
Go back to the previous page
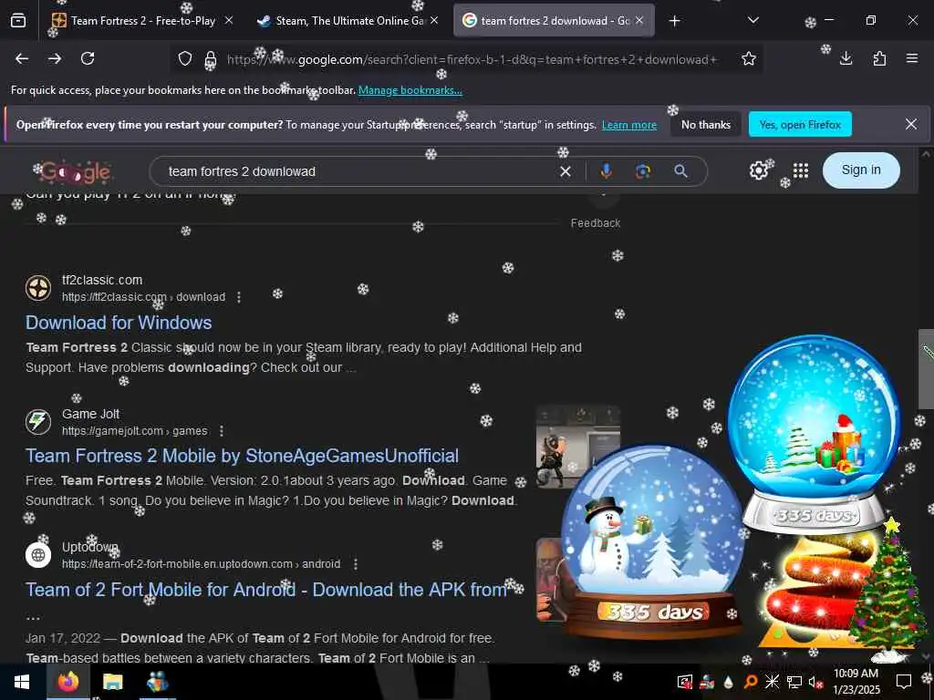click(22, 58)
